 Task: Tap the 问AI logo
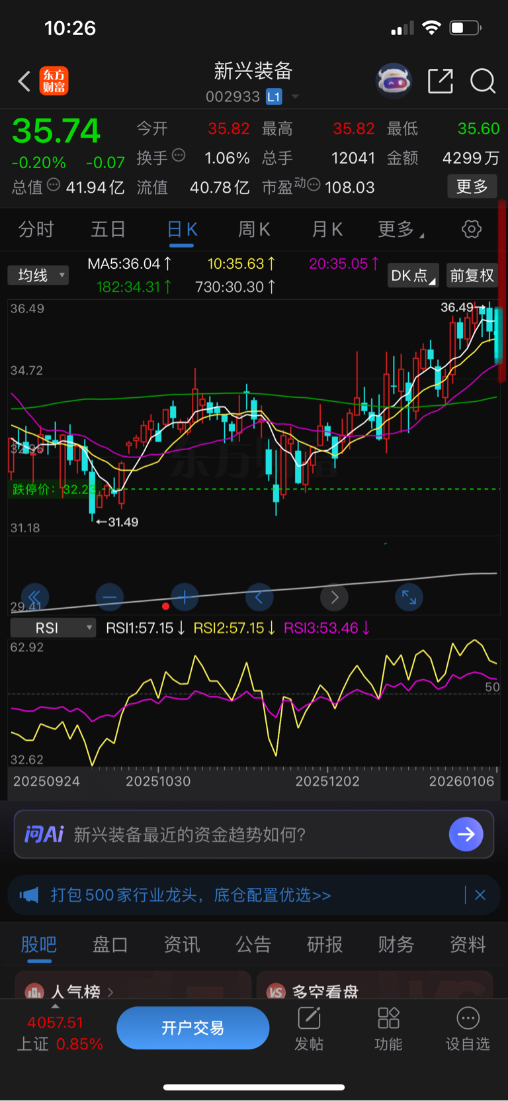[x=44, y=834]
